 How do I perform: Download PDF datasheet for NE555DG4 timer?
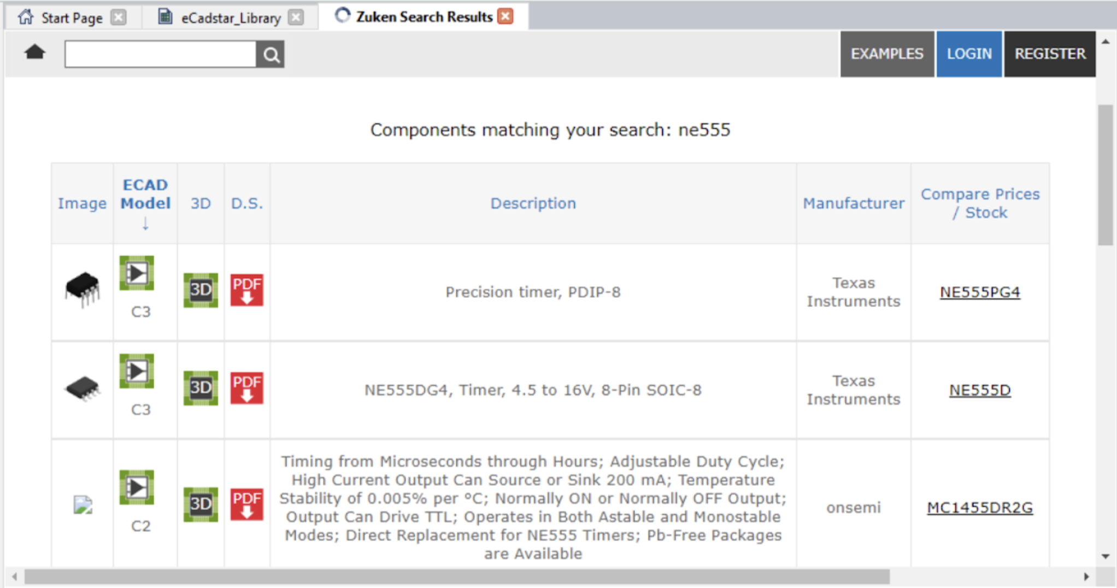tap(246, 388)
